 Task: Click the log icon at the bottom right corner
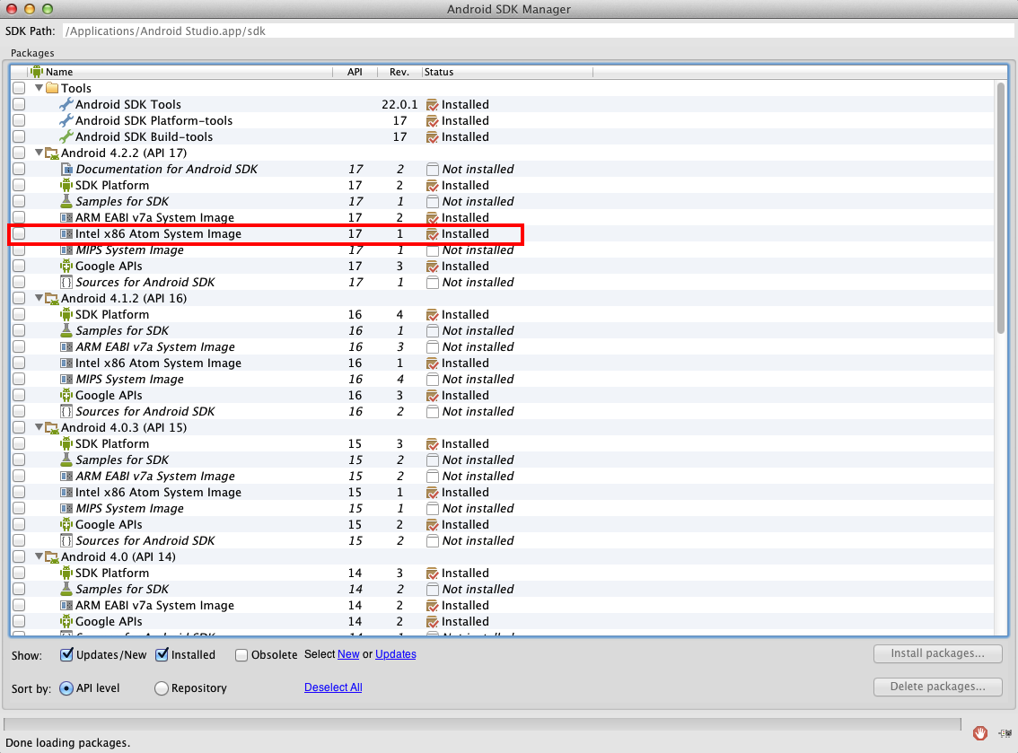1005,733
